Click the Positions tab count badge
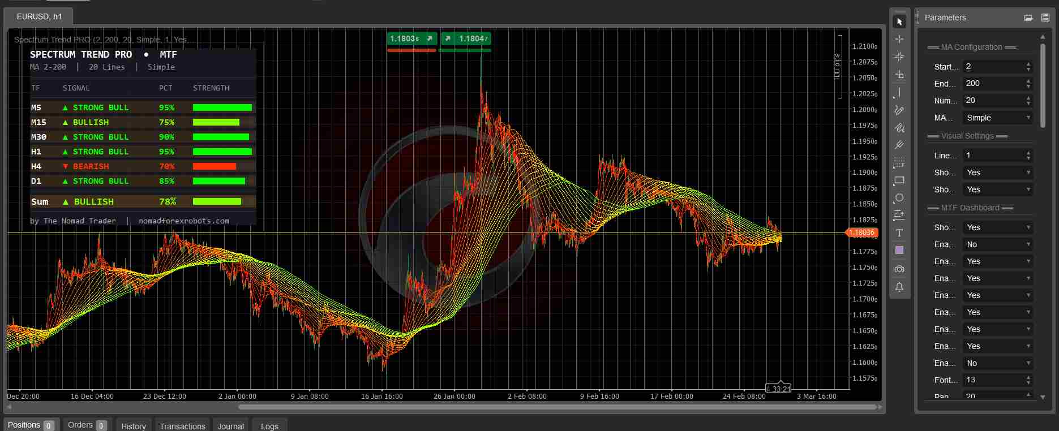 (x=48, y=426)
